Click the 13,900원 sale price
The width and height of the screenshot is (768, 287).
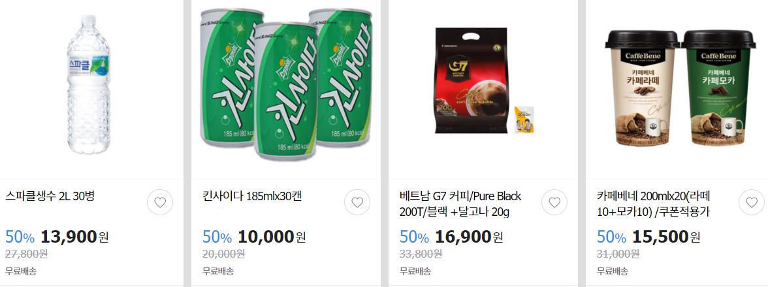click(x=74, y=237)
